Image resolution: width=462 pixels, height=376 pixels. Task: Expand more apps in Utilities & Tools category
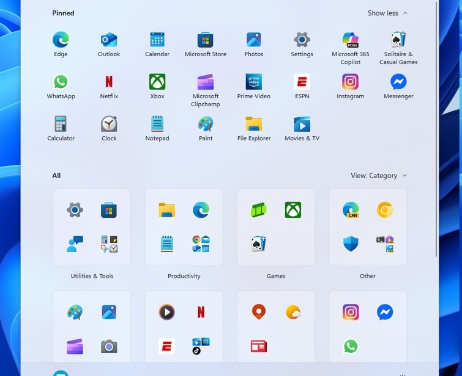pos(109,244)
